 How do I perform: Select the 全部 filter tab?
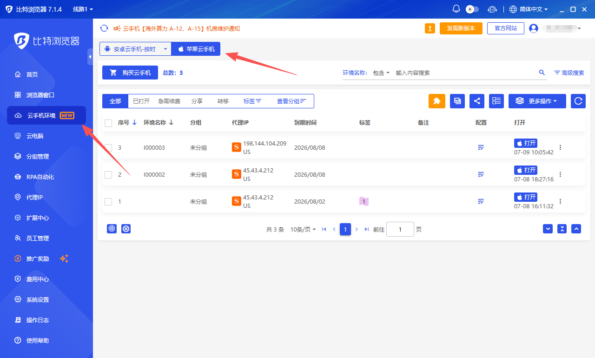coord(115,101)
